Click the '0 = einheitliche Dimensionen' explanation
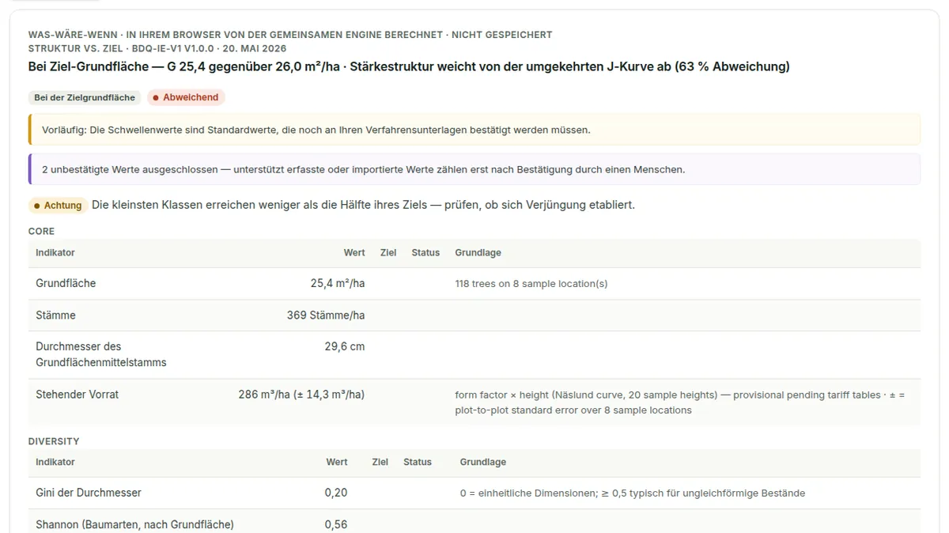949x533 pixels. (633, 493)
